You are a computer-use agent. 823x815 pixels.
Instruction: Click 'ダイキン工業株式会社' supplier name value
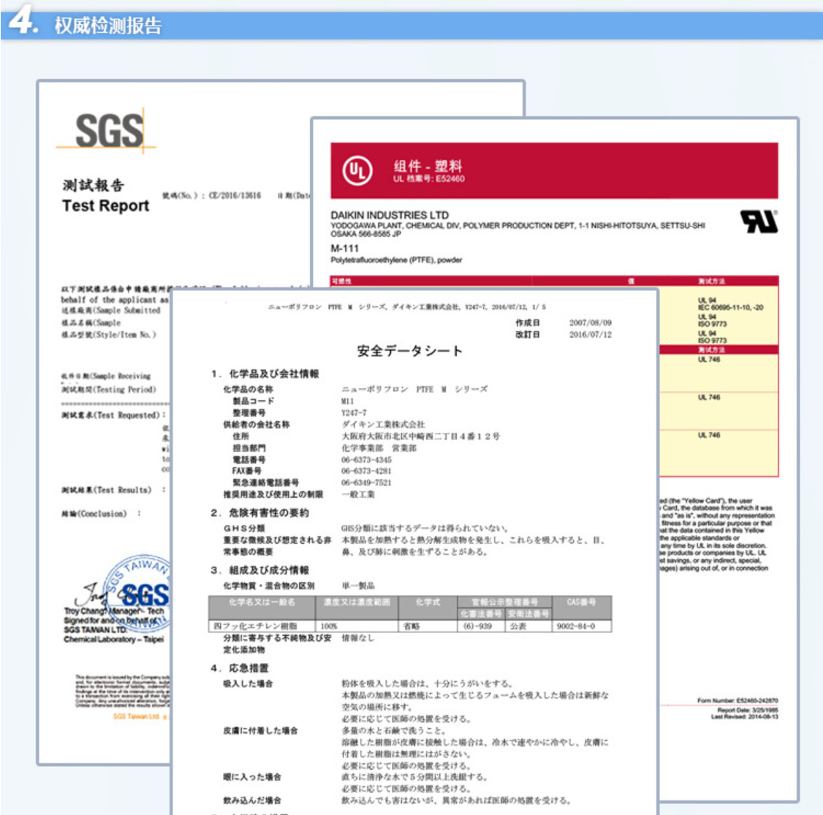click(383, 425)
